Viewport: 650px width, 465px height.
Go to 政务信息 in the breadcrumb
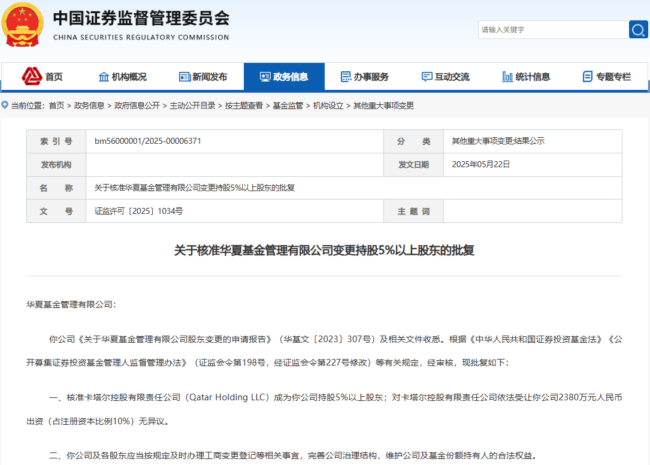89,106
